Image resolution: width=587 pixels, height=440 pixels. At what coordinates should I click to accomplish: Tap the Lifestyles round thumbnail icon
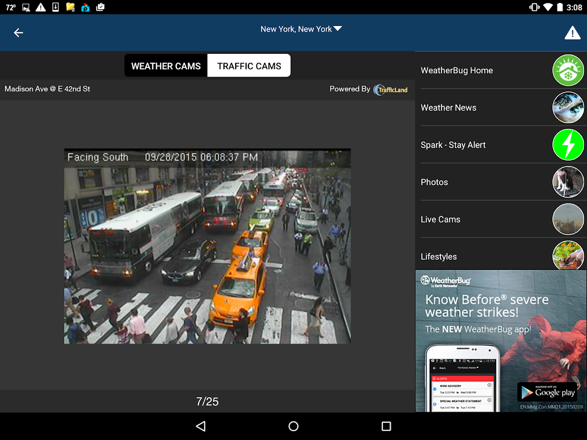click(568, 255)
